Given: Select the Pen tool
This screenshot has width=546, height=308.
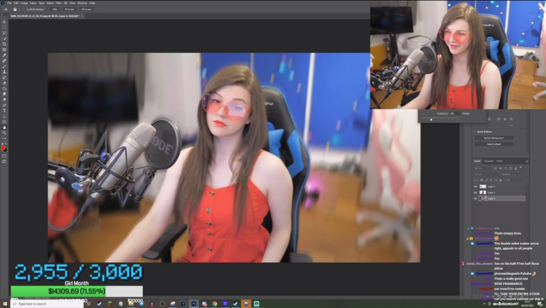Looking at the screenshot, I should tap(4, 106).
